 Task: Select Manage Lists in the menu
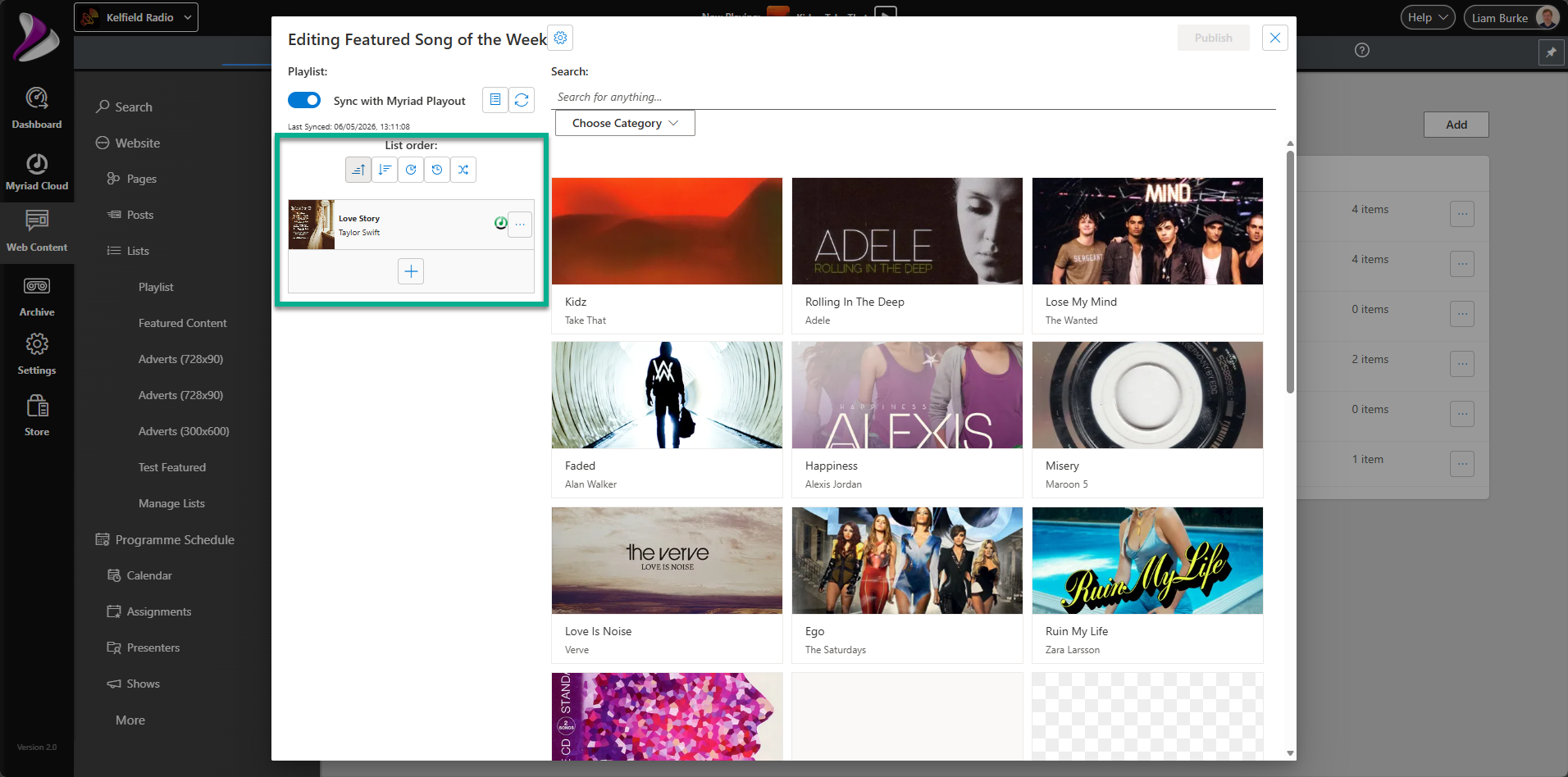click(171, 503)
